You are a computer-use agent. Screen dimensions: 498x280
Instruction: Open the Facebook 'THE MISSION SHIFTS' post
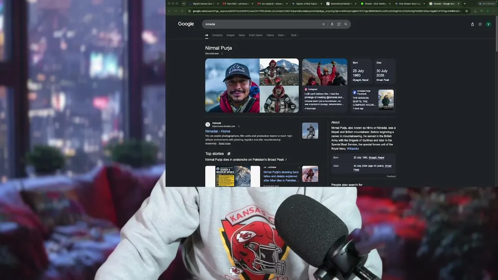click(364, 101)
